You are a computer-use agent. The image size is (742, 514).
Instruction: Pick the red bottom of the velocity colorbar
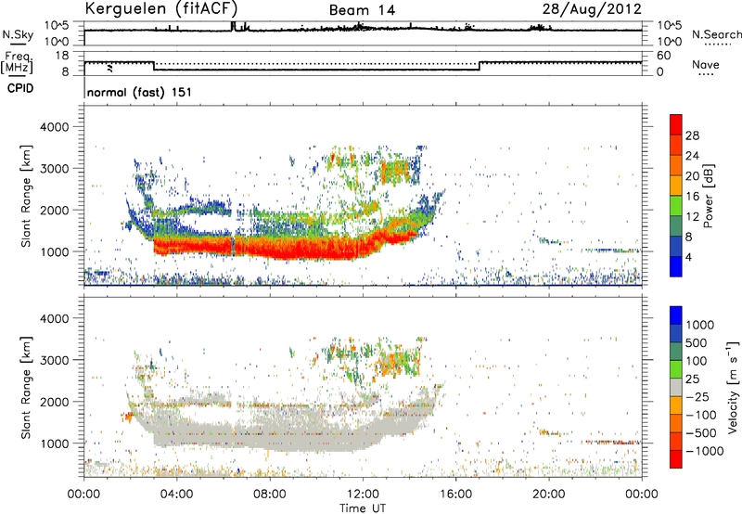click(x=676, y=459)
